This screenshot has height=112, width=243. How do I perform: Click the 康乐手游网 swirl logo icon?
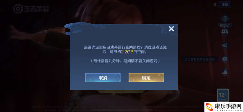[x=209, y=107]
